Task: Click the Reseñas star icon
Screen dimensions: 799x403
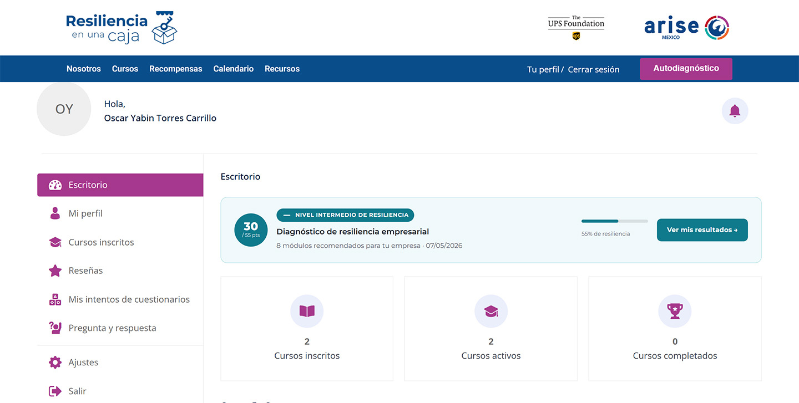Action: [55, 271]
